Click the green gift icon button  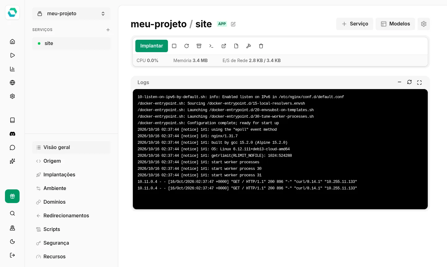12,196
